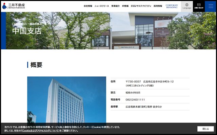Open the IR情報 menu
The height and width of the screenshot is (135, 217).
coord(125,6)
